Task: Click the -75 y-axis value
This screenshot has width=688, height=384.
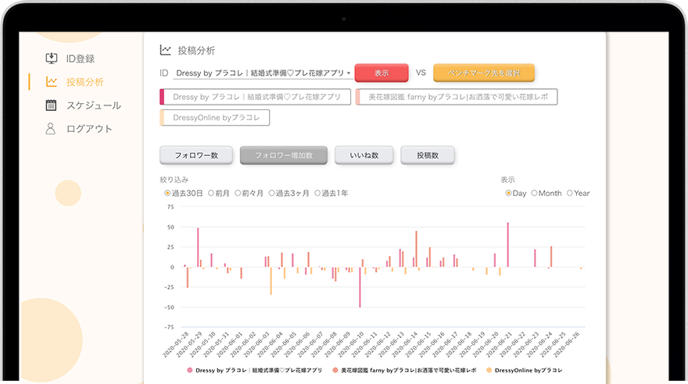Action: tap(169, 327)
